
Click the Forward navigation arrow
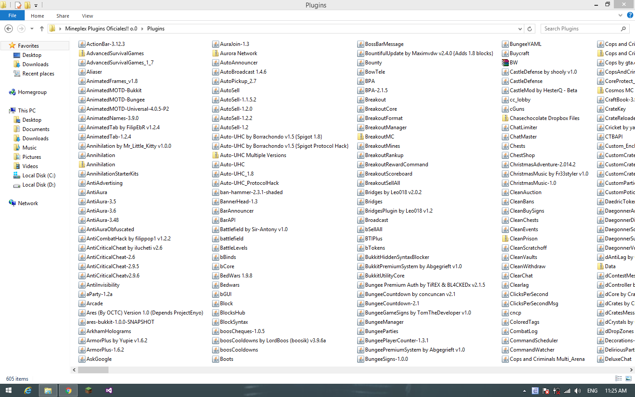click(21, 29)
